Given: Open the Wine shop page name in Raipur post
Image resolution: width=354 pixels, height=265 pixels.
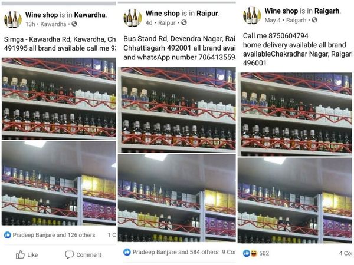Looking at the screenshot, I should coord(163,14).
